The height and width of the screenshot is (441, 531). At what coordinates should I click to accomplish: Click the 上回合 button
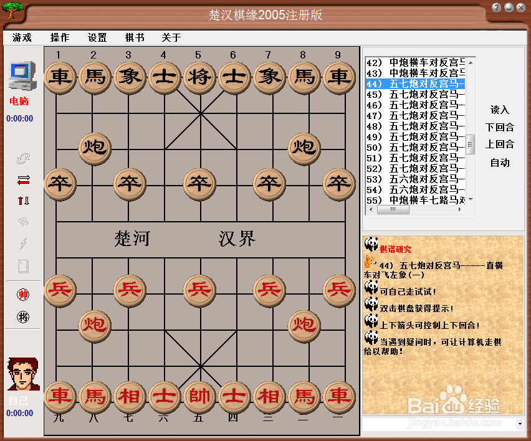500,145
